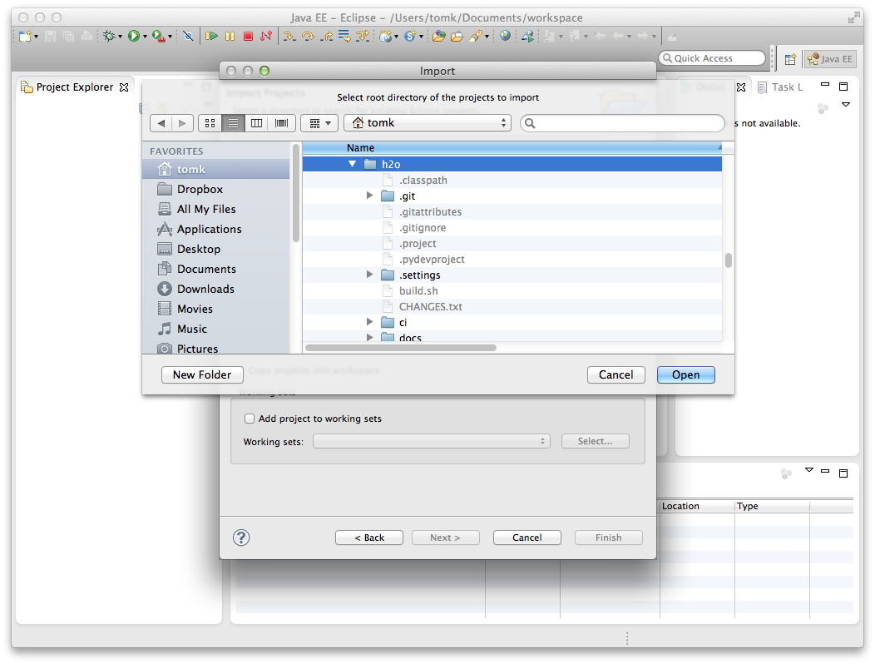Expand the .git folder
This screenshot has height=664, width=875.
coord(370,196)
